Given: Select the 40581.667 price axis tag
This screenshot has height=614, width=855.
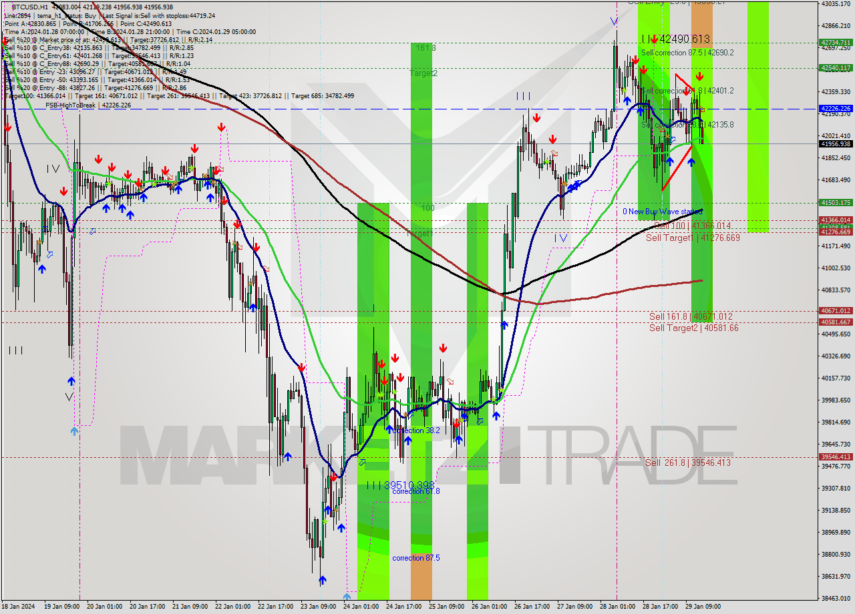Looking at the screenshot, I should [836, 322].
